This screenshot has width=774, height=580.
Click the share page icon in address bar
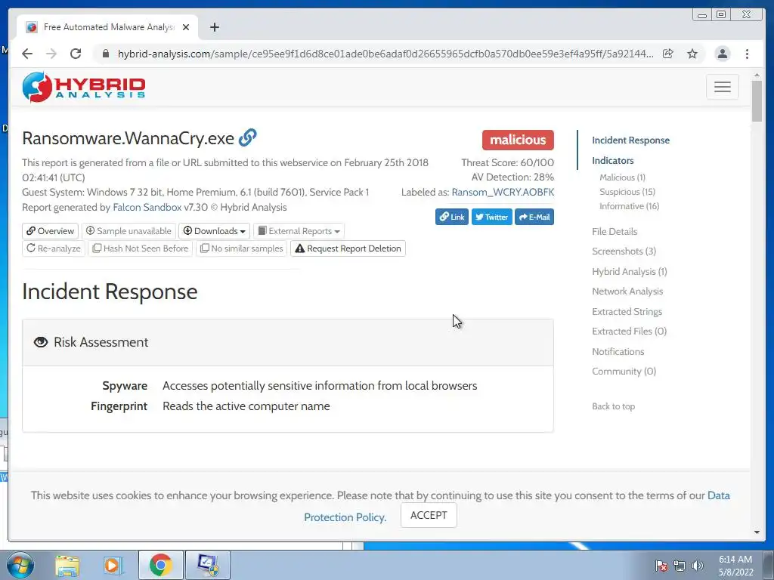(668, 54)
